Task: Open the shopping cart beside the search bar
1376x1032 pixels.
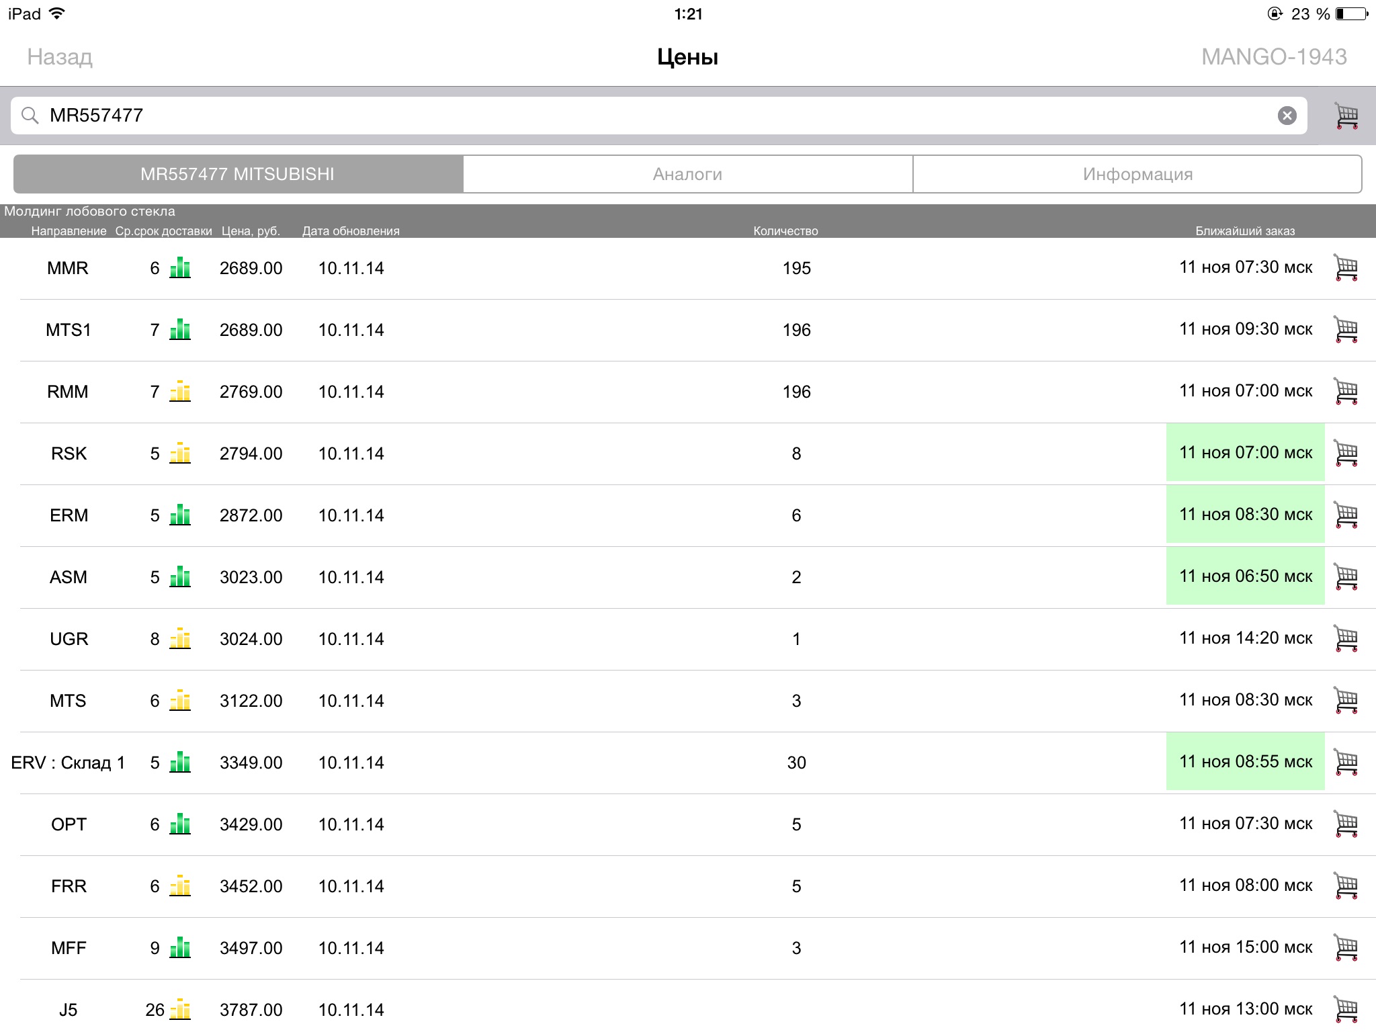Action: click(1346, 116)
